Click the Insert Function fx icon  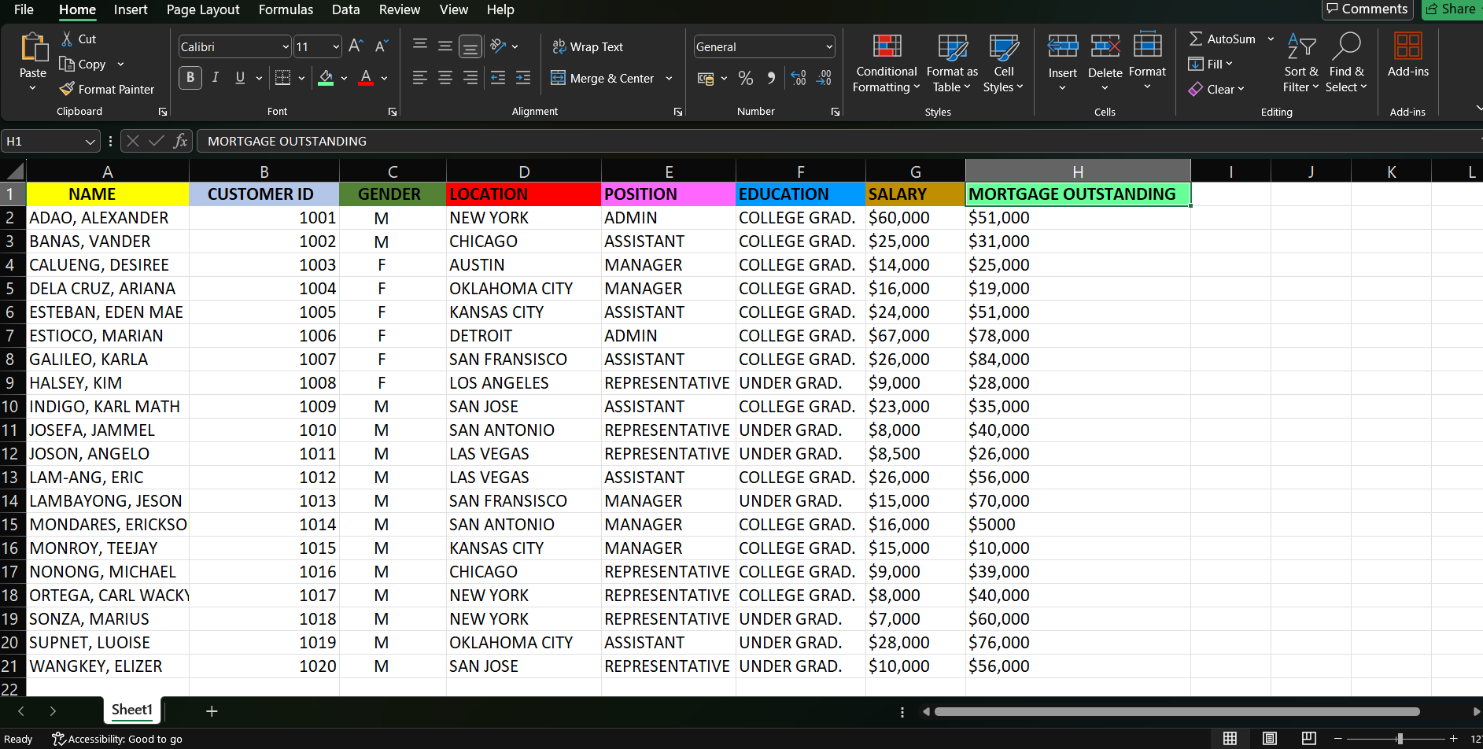coord(181,141)
